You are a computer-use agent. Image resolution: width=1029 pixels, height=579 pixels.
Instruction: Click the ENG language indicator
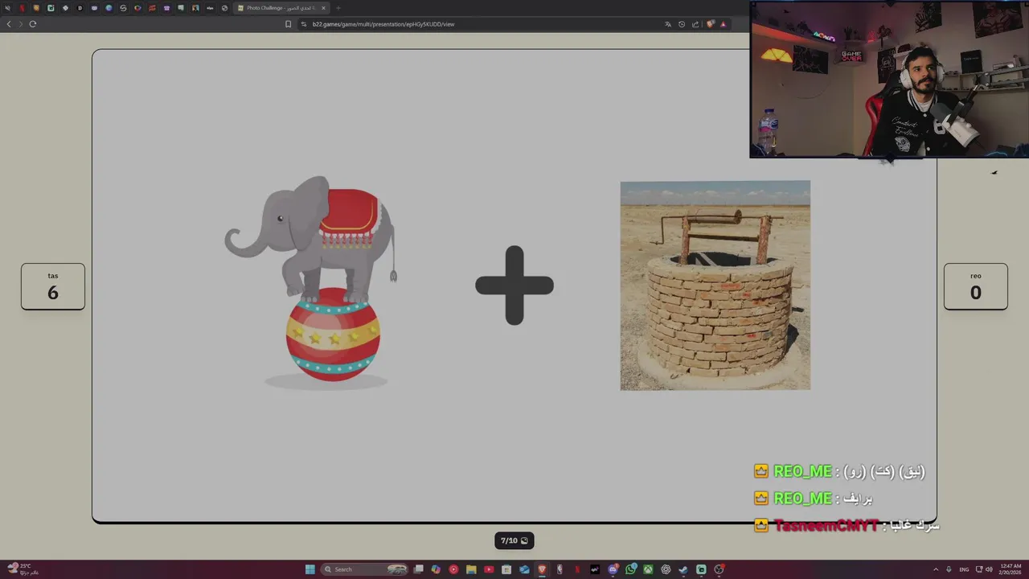coord(964,569)
